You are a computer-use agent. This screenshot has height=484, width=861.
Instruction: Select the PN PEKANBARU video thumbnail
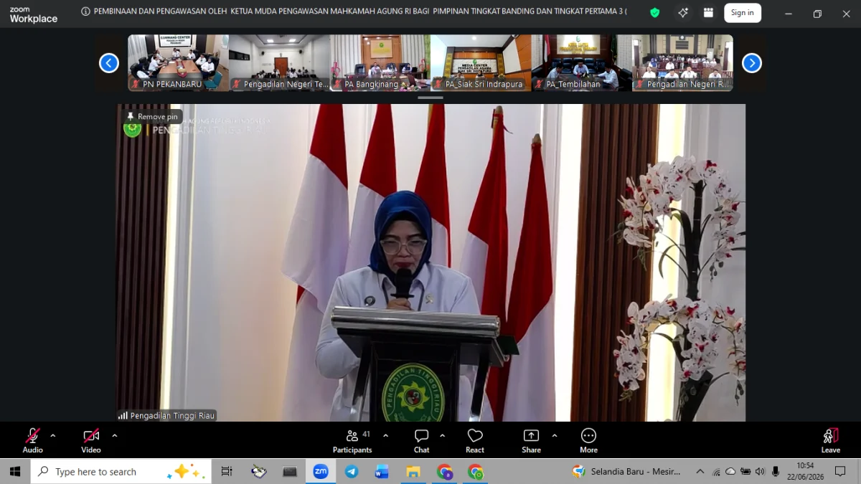tap(178, 63)
